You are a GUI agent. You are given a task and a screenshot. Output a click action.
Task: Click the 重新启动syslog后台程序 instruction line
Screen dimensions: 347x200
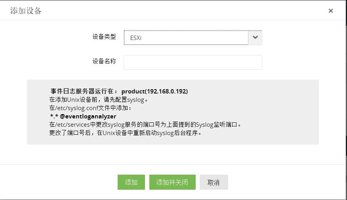coord(125,133)
